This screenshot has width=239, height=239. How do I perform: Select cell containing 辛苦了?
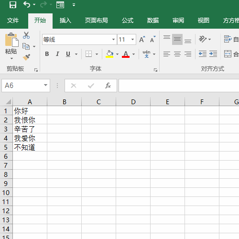pyautogui.click(x=30, y=129)
